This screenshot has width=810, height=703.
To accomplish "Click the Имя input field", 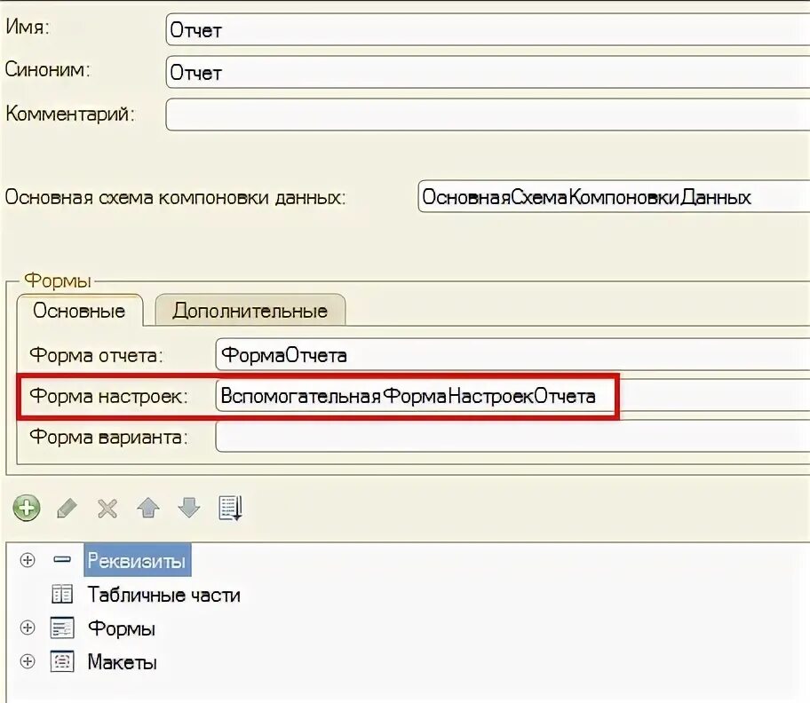I will pos(488,30).
